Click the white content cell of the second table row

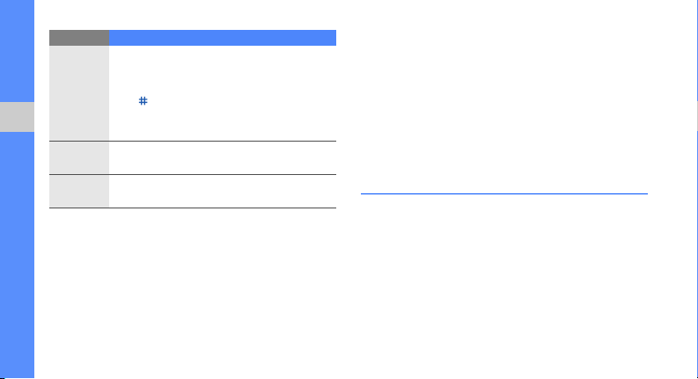coord(223,157)
